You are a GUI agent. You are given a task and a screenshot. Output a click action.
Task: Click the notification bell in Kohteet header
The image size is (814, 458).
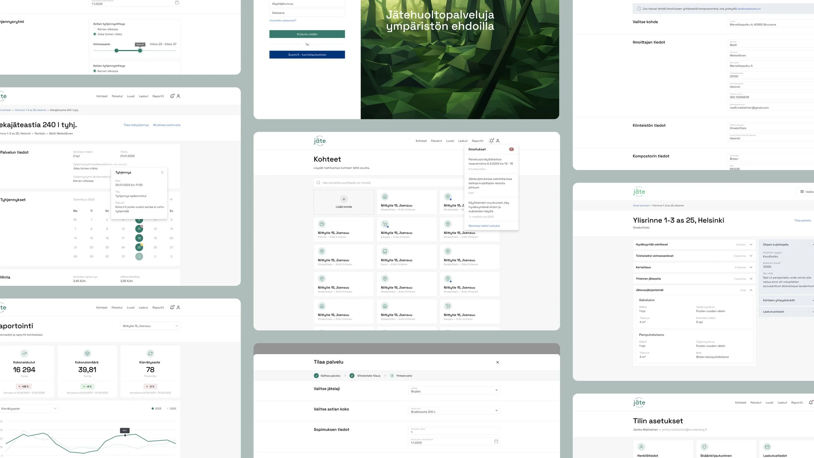coord(491,141)
